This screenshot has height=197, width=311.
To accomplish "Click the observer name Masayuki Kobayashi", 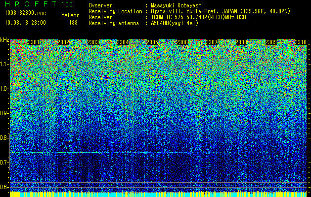I will click(178, 5).
